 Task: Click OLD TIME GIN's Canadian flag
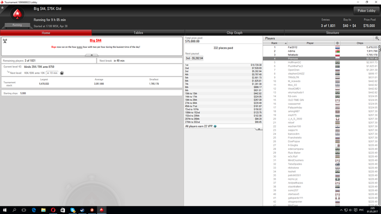337,100
